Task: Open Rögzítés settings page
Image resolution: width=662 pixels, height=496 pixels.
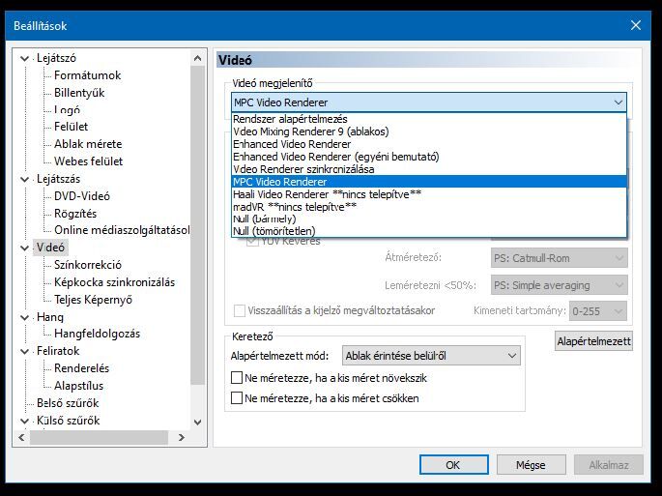Action: point(75,214)
